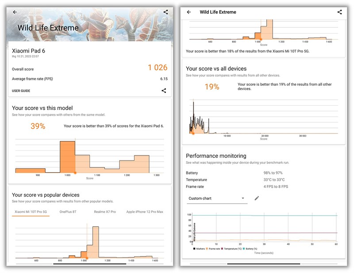Go back using left panel back arrow
354x273 pixels.
click(x=15, y=12)
